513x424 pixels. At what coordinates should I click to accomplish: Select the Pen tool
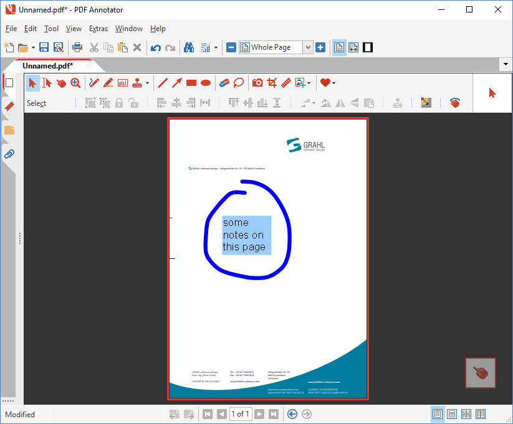[x=94, y=83]
